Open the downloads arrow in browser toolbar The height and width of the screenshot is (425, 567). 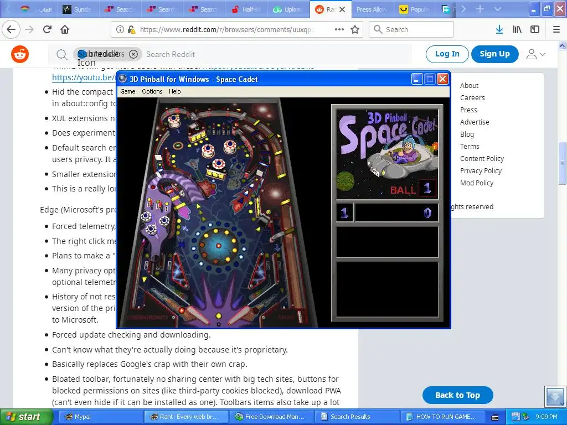tap(499, 29)
